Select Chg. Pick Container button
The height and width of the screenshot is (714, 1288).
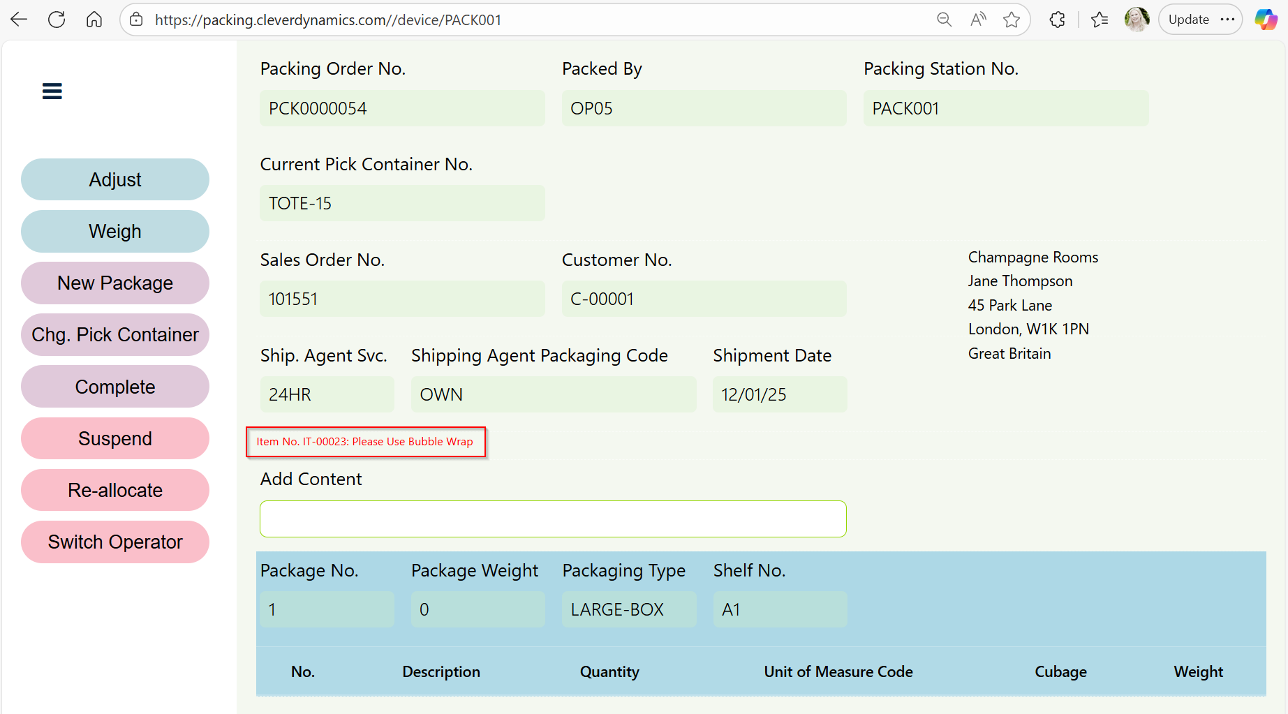115,335
